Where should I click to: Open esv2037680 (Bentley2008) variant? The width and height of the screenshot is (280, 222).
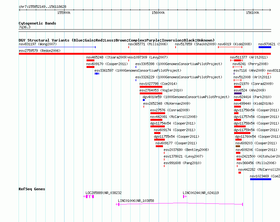[186, 150]
